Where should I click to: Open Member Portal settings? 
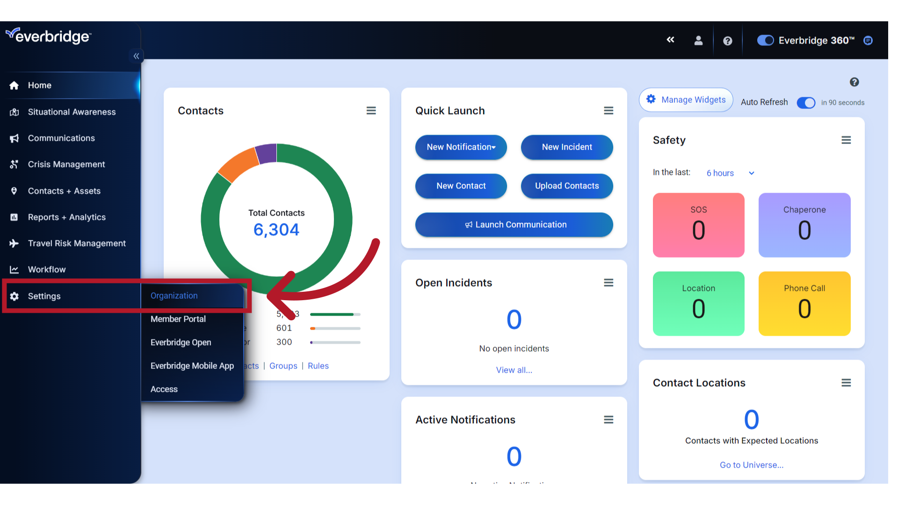click(x=178, y=319)
